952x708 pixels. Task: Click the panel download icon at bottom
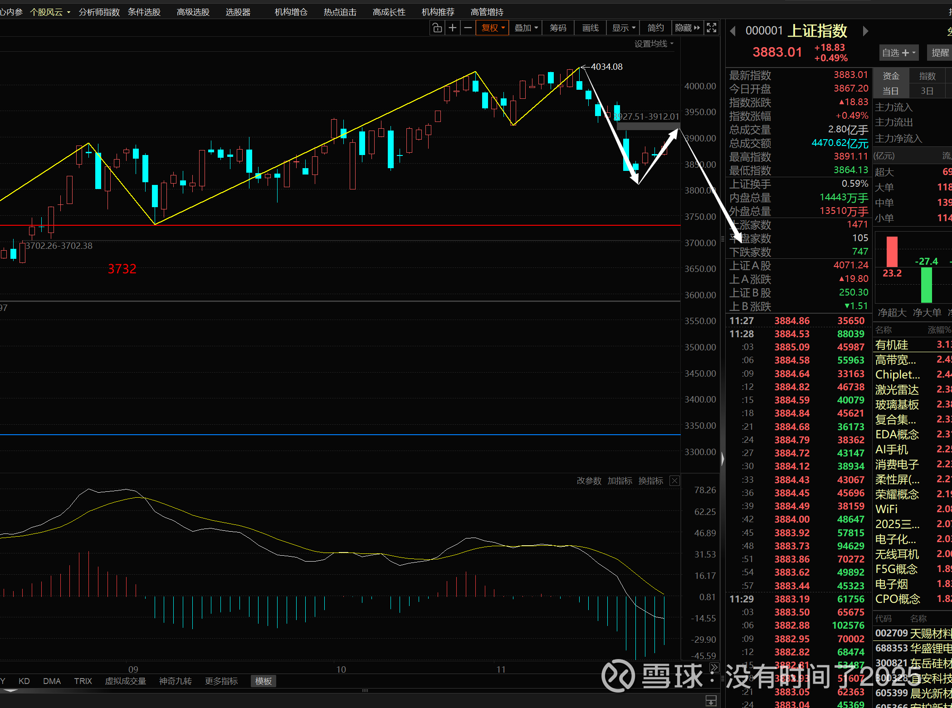[711, 700]
